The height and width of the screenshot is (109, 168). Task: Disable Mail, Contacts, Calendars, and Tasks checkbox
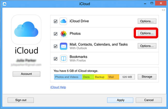click(x=56, y=46)
